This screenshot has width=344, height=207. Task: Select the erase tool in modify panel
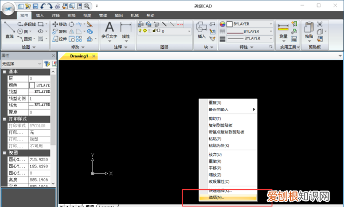[x=89, y=24]
